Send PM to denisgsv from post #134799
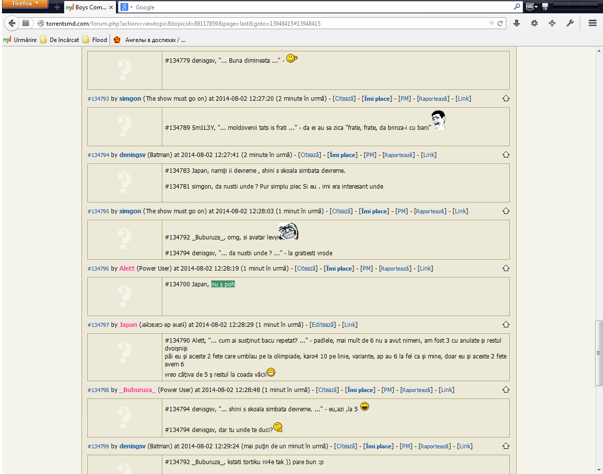 point(406,446)
